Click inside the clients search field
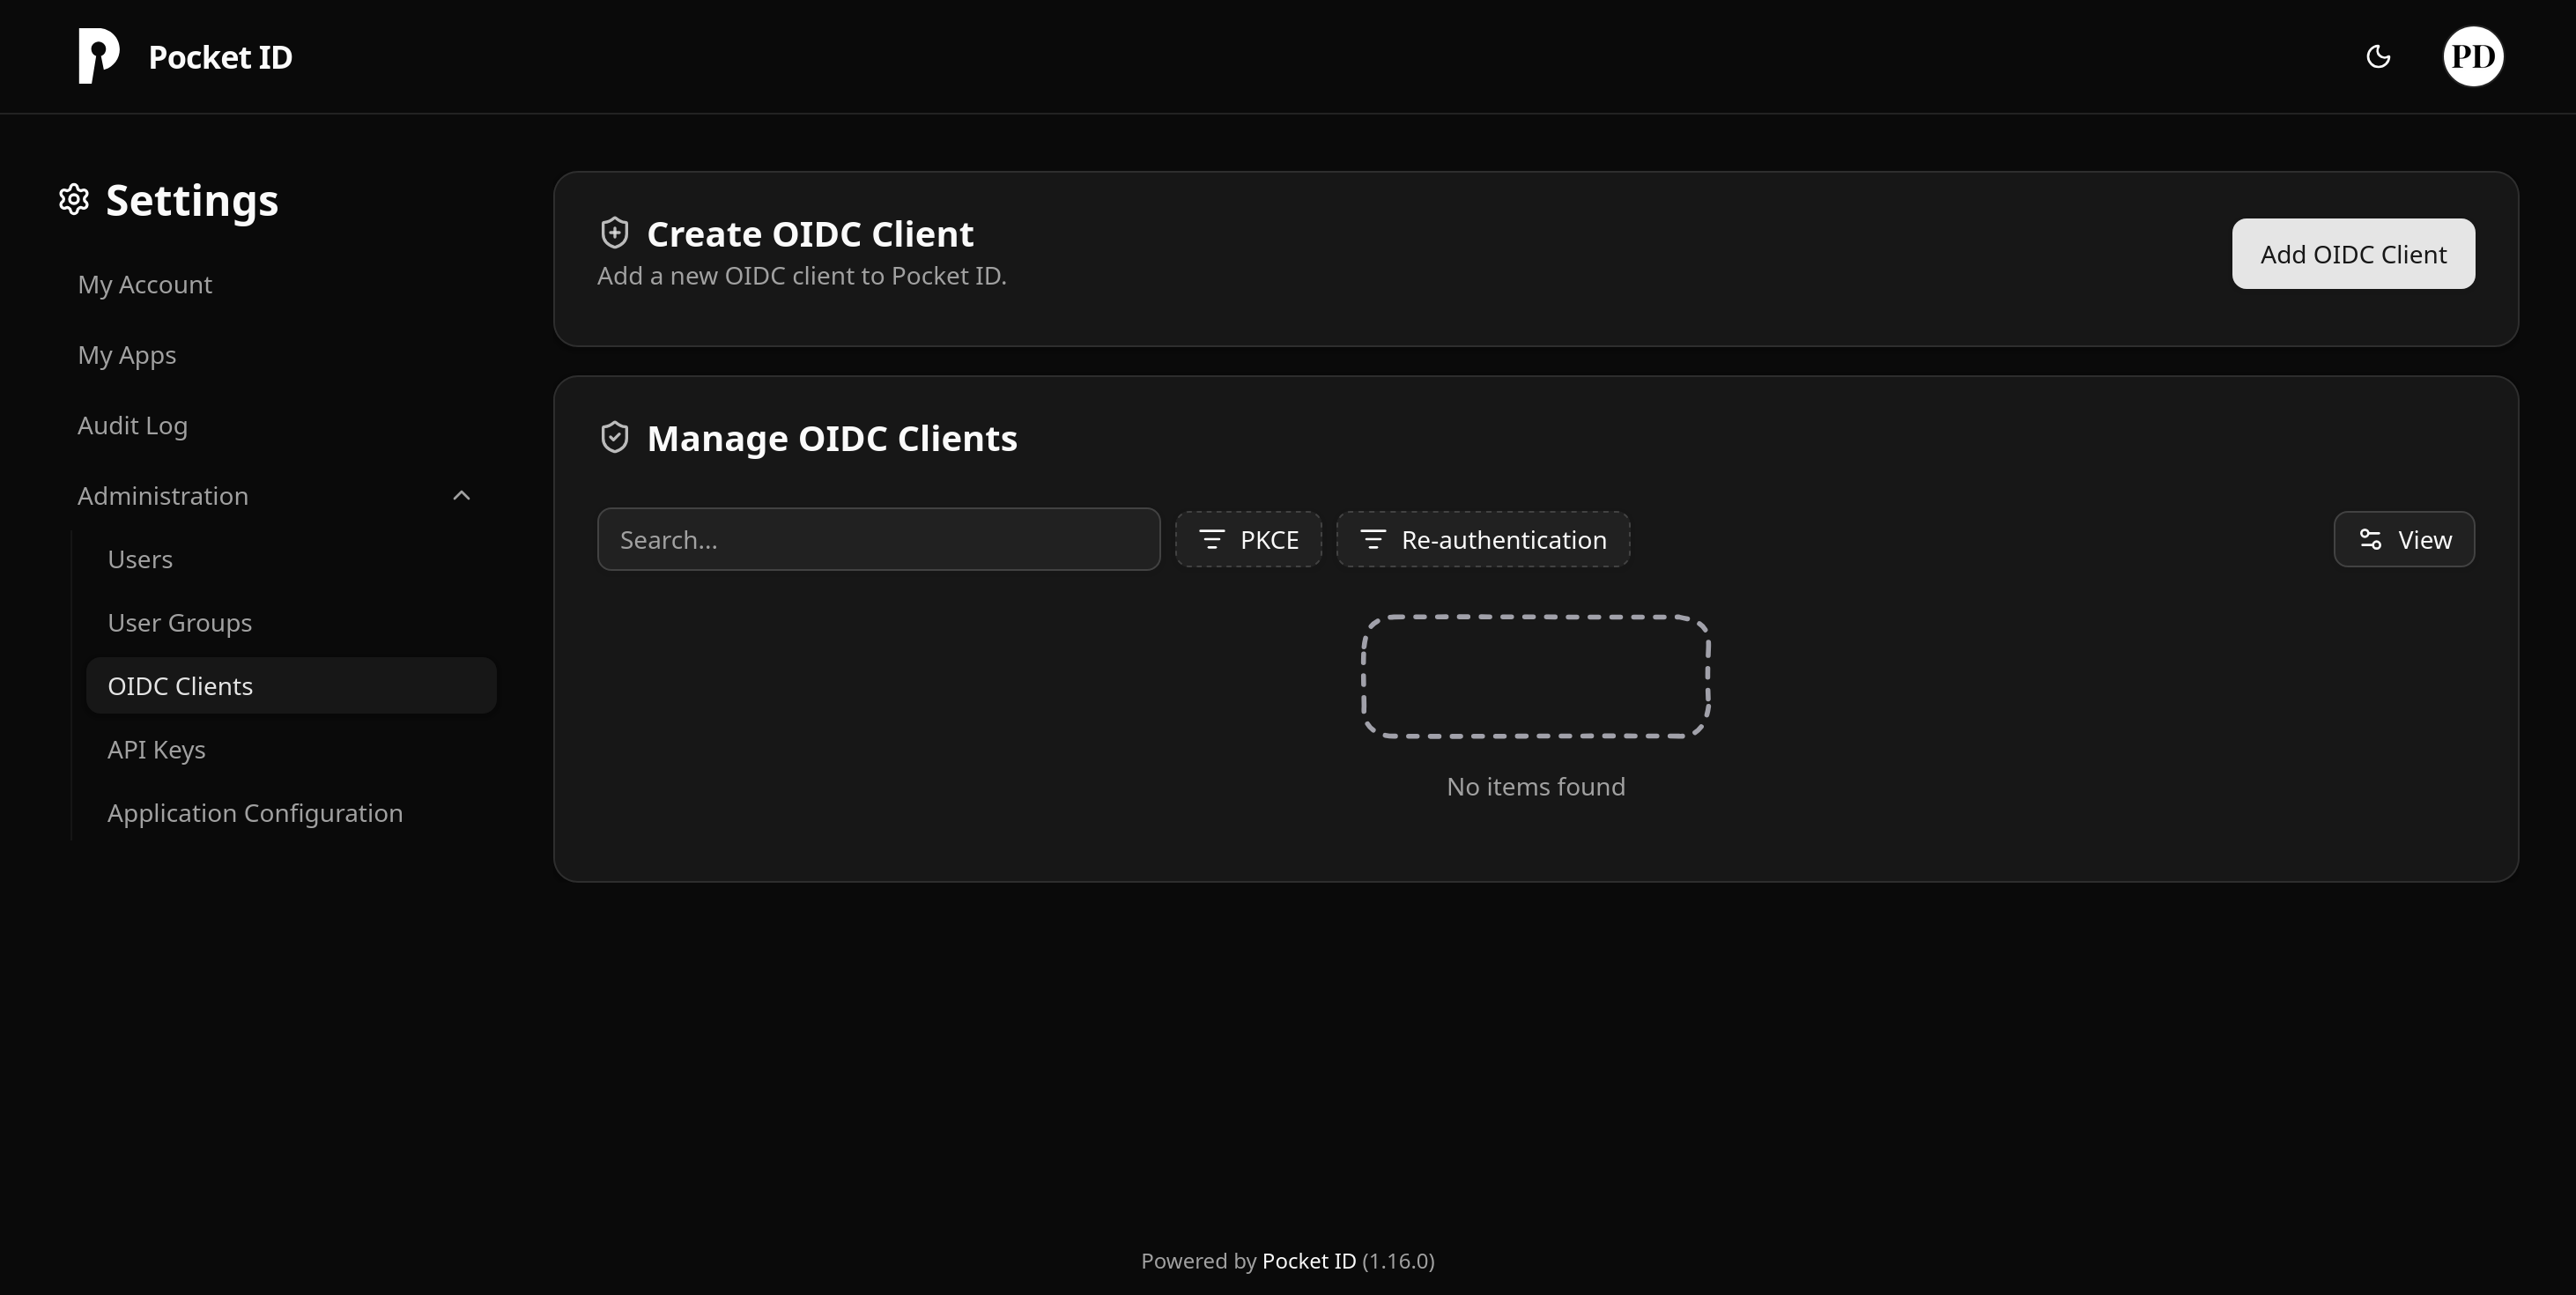The height and width of the screenshot is (1295, 2576). pyautogui.click(x=878, y=539)
